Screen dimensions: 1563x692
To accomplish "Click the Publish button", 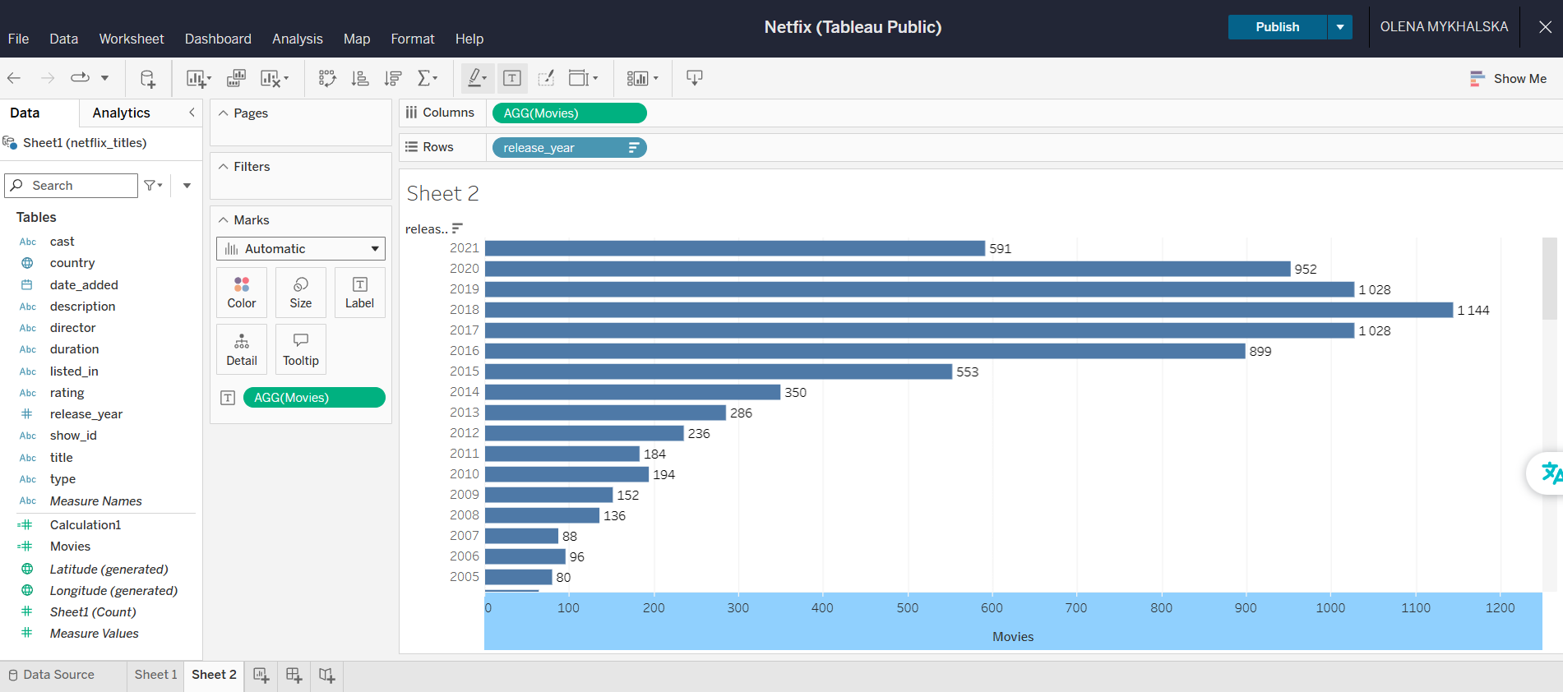I will (1278, 27).
